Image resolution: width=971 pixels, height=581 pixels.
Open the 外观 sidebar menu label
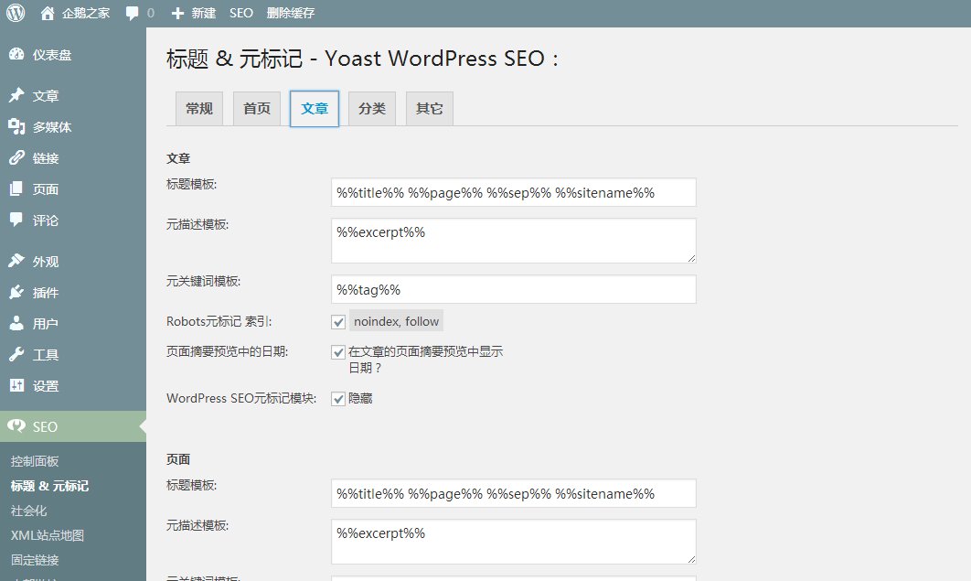(x=46, y=262)
